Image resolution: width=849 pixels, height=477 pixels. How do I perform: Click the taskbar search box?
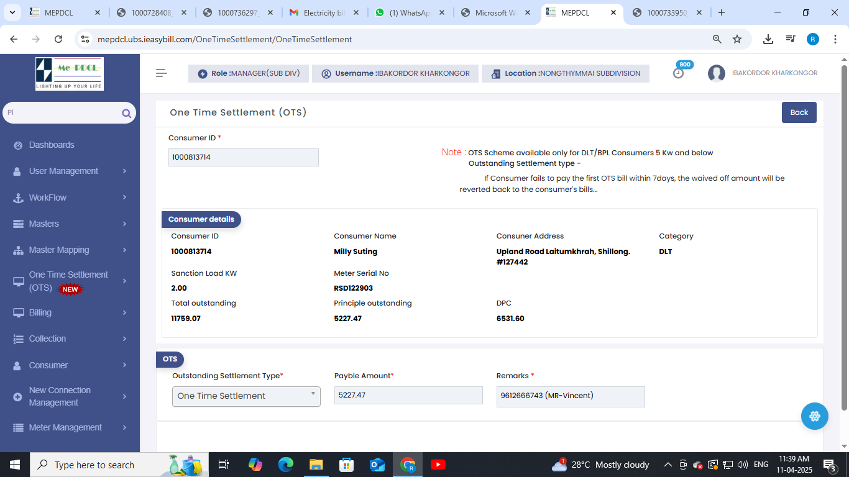click(x=119, y=465)
